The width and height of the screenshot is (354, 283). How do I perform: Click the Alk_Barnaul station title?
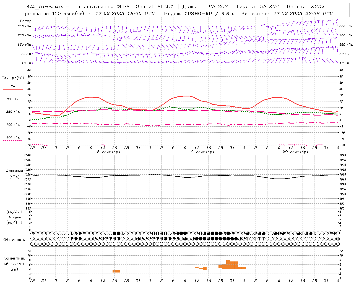(45, 7)
